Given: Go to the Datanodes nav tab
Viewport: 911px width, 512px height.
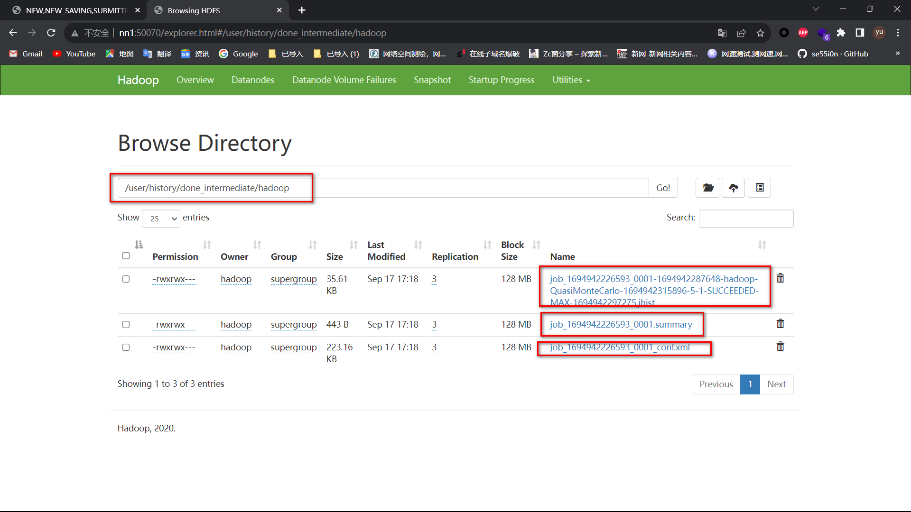Looking at the screenshot, I should coord(253,80).
